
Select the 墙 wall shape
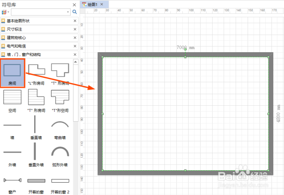tap(12, 128)
